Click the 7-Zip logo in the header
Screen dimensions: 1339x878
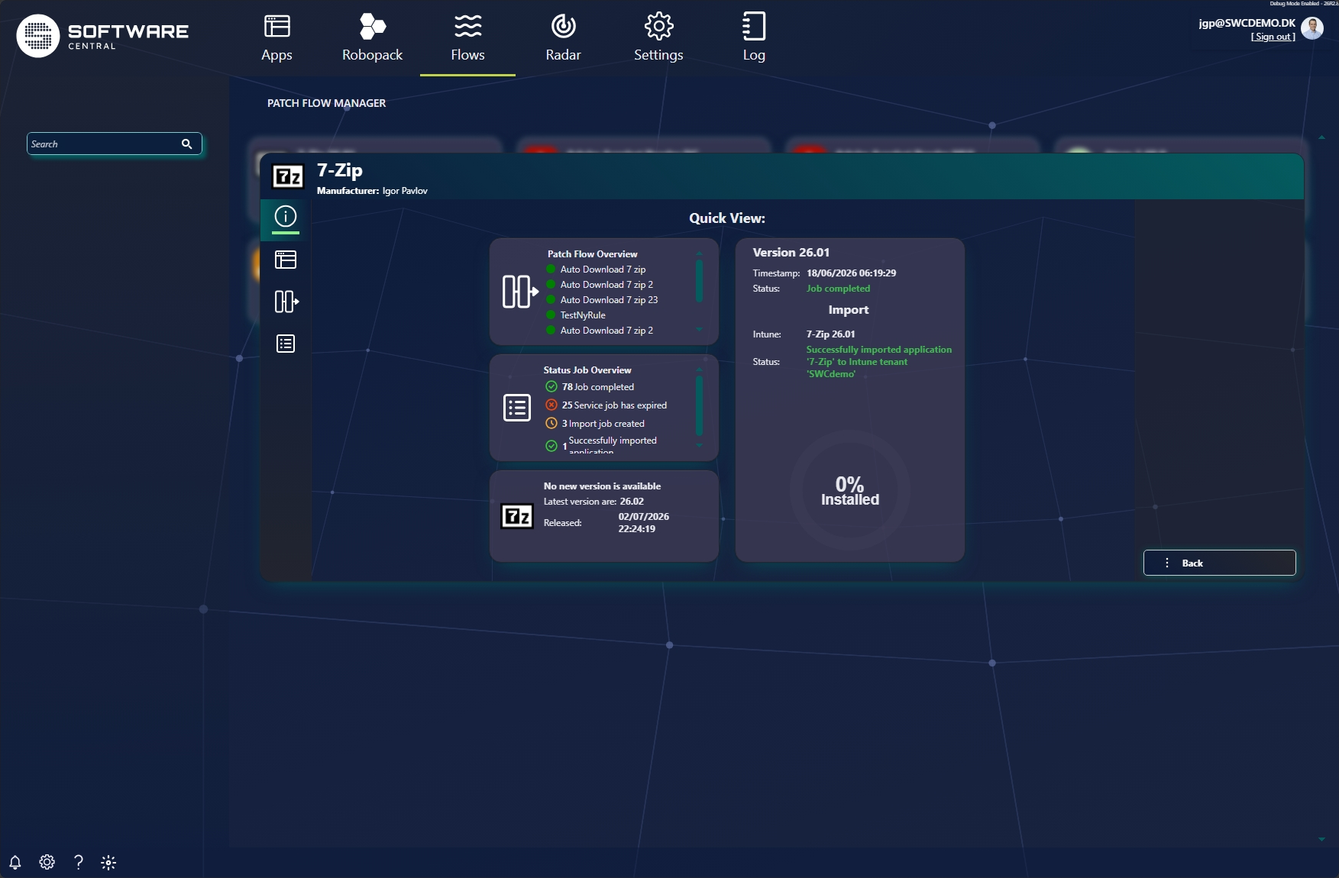[x=288, y=176]
